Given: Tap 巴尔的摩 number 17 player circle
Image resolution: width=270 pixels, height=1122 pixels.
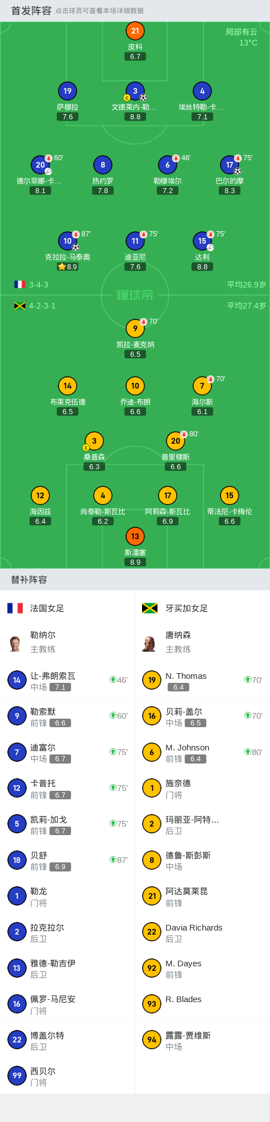Looking at the screenshot, I should coord(230,165).
